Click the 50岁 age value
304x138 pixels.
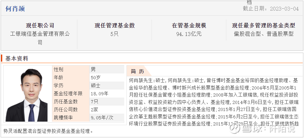pos(96,78)
